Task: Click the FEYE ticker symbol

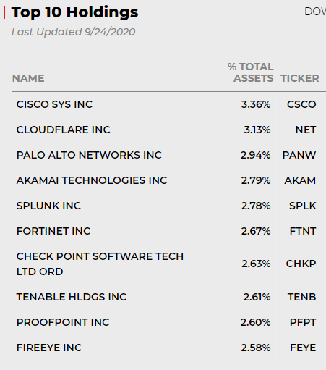Action: [303, 348]
